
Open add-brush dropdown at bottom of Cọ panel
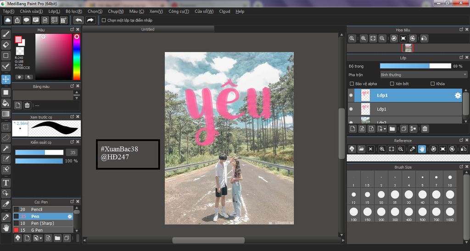pyautogui.click(x=40, y=239)
